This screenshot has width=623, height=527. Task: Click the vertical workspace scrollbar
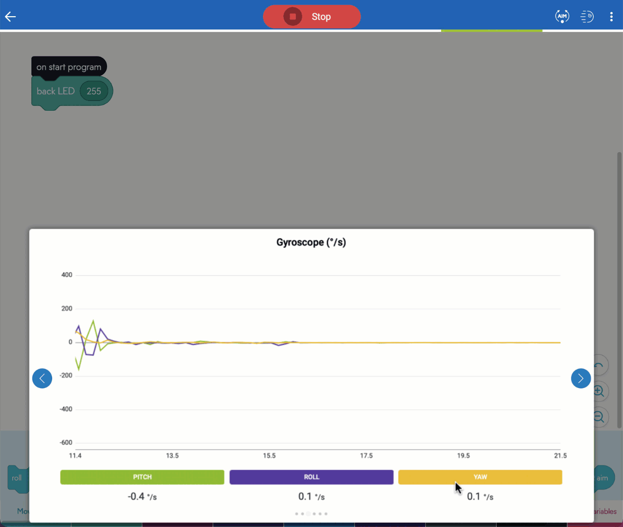coord(619,290)
